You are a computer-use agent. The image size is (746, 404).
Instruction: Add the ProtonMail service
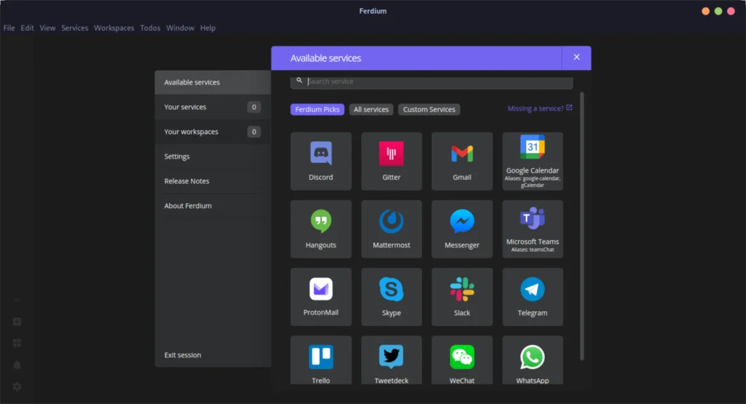pos(321,296)
